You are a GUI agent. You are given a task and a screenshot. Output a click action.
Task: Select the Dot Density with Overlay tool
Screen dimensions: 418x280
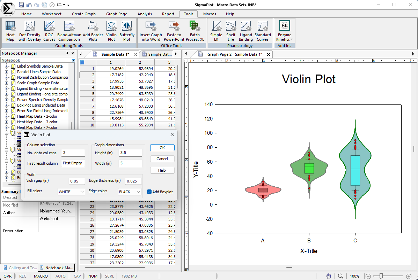[x=30, y=31]
